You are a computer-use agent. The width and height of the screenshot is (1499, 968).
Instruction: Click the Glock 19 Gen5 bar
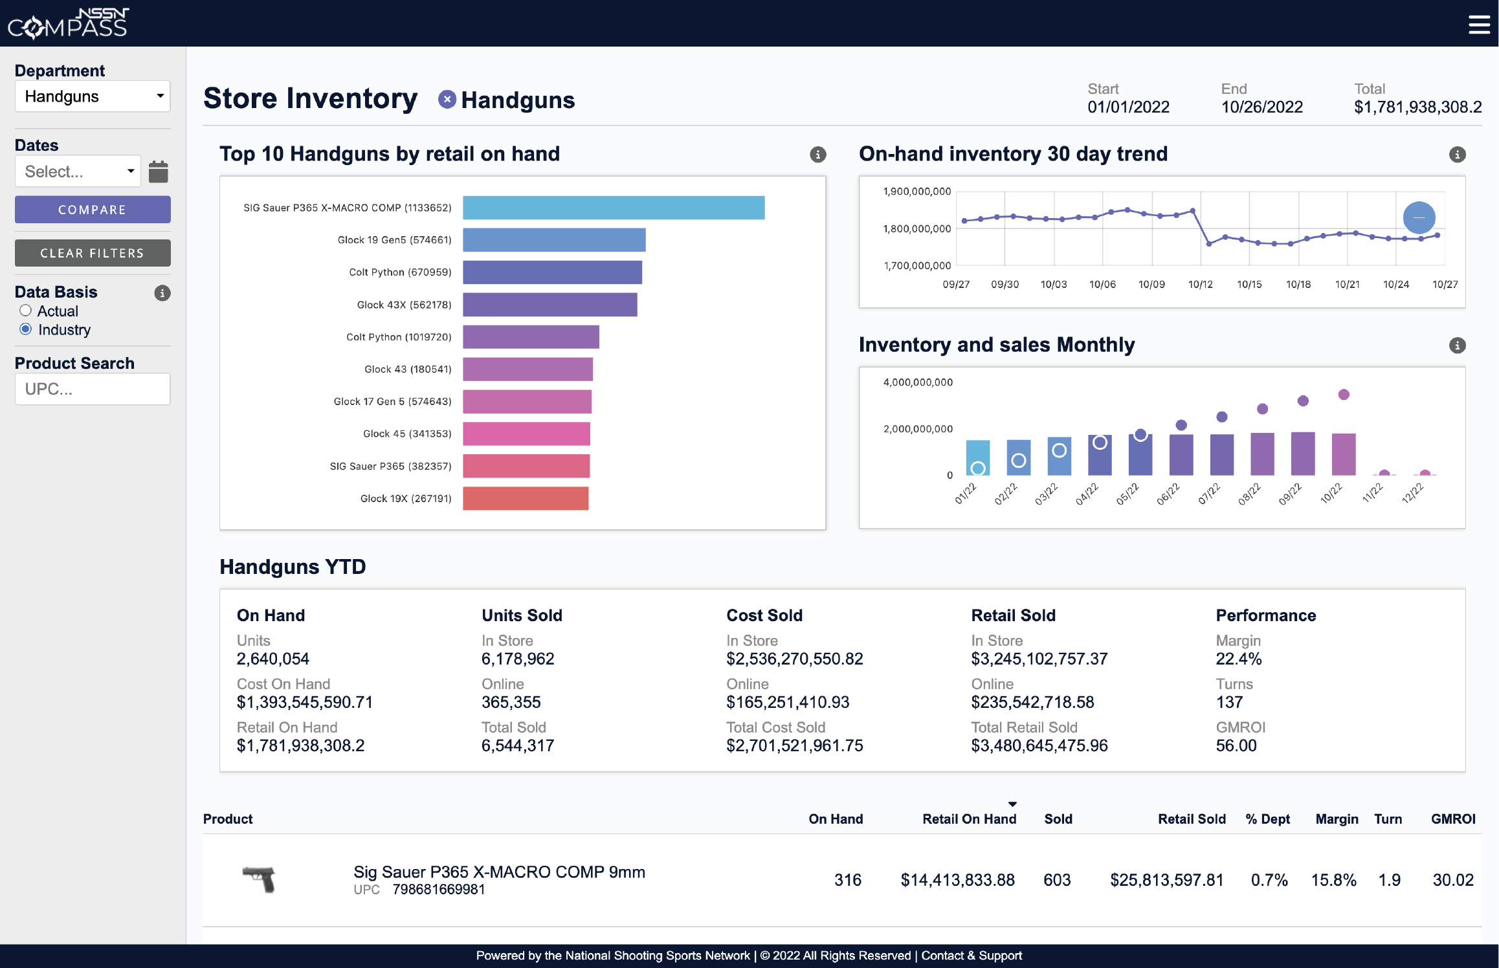[554, 240]
